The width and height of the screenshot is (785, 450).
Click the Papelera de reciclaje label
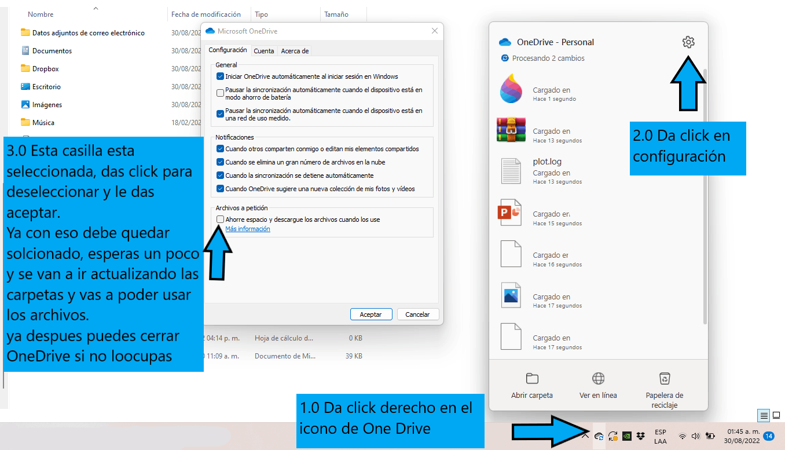click(665, 400)
